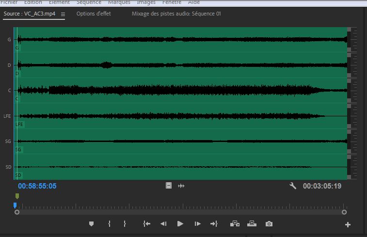
Task: Click the right zoom scrollbar handle
Action: click(344, 212)
